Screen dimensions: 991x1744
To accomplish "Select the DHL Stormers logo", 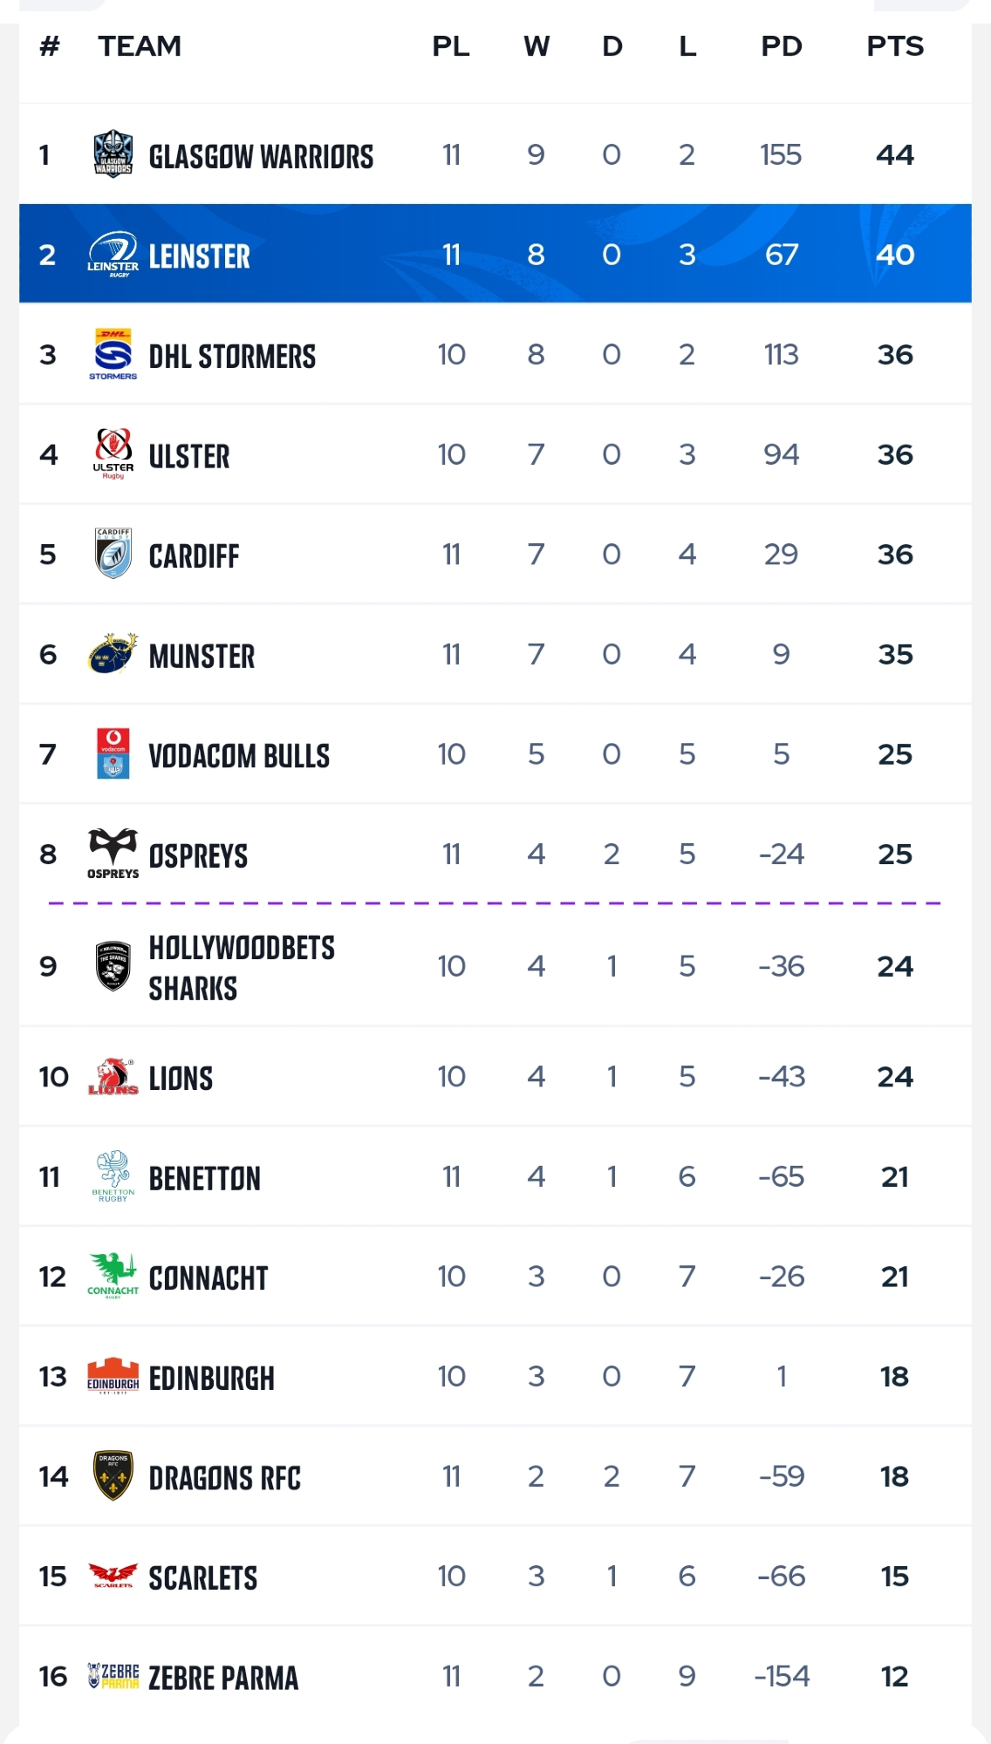I will (113, 354).
